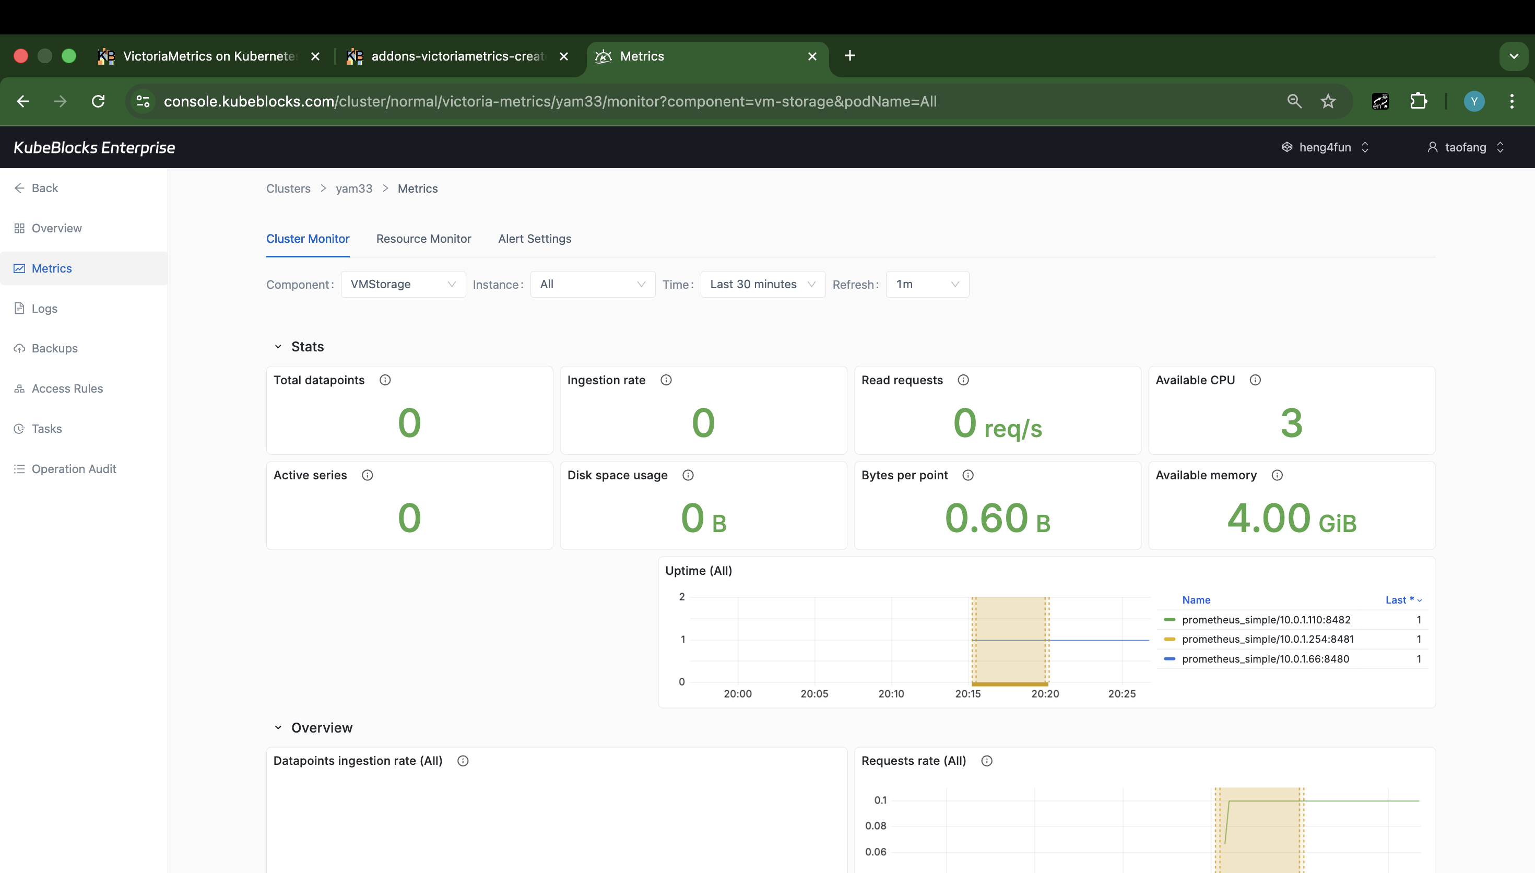The image size is (1535, 873).
Task: Click the Back link in the sidebar
Action: tap(36, 188)
